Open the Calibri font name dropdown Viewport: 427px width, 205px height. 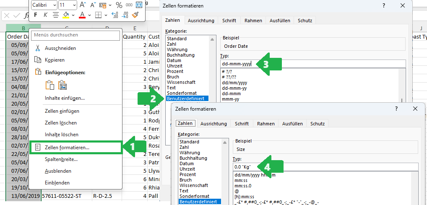coord(54,5)
